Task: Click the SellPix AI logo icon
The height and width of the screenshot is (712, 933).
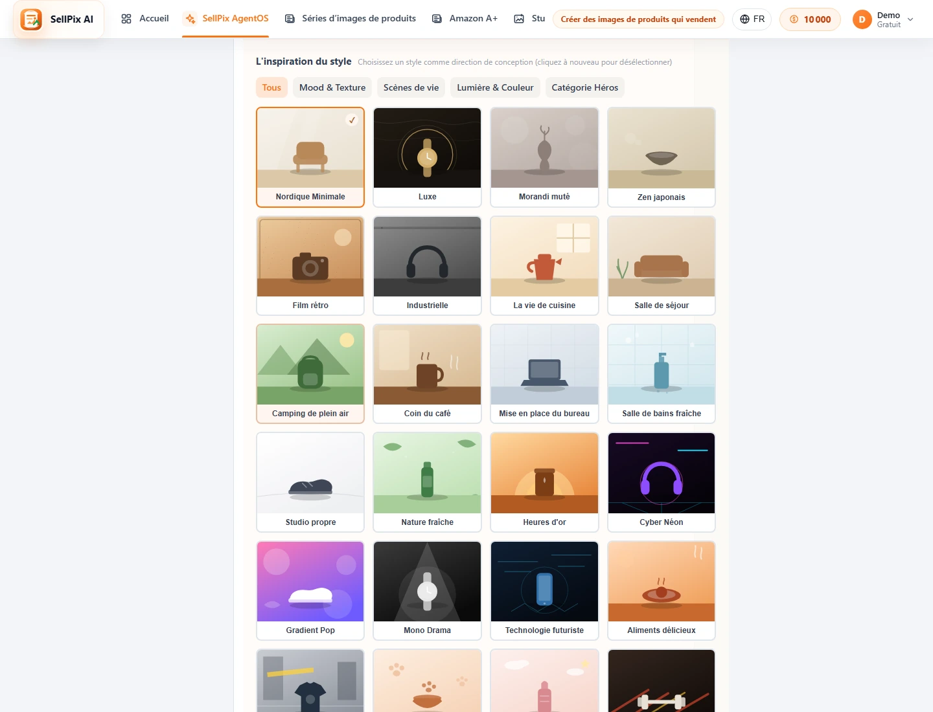Action: (x=31, y=19)
